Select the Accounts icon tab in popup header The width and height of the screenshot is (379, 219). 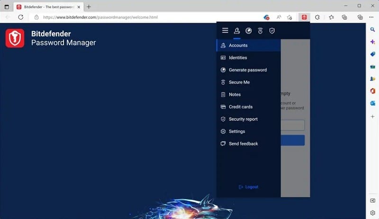tap(237, 31)
